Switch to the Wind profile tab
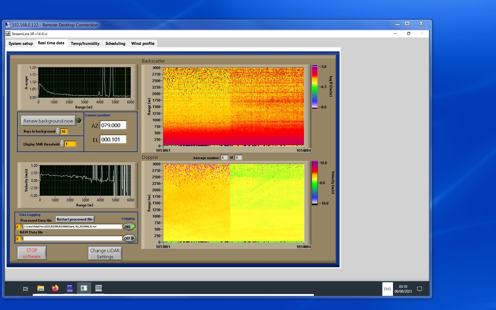496x310 pixels. 143,43
